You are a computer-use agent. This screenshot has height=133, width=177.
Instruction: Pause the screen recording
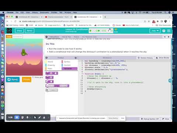(x=17, y=117)
